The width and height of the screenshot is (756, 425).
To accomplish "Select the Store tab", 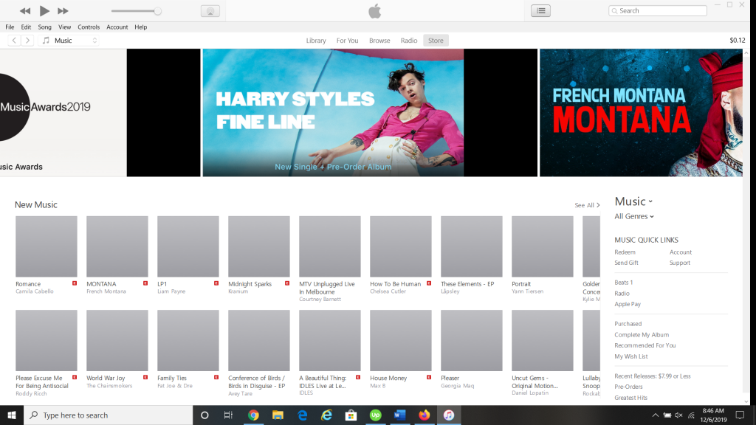I will pos(436,41).
